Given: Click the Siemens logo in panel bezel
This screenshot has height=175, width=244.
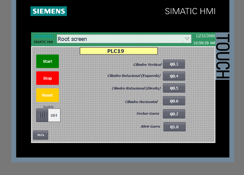Looking at the screenshot, I should pos(49,11).
